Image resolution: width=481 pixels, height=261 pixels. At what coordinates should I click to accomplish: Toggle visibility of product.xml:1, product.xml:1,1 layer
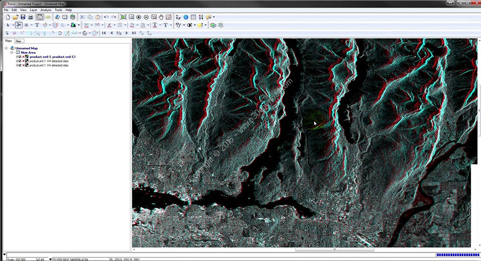20,57
